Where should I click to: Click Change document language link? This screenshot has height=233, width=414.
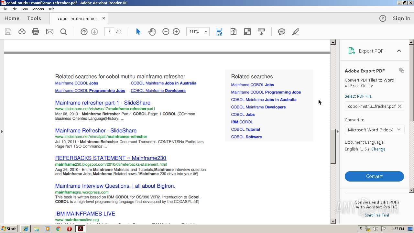(378, 149)
